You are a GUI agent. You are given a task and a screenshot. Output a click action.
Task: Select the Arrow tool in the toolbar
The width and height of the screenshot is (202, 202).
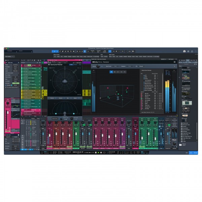pyautogui.click(x=54, y=51)
